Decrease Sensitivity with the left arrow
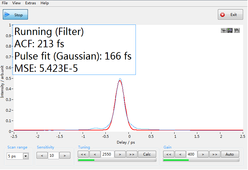 click(x=42, y=156)
